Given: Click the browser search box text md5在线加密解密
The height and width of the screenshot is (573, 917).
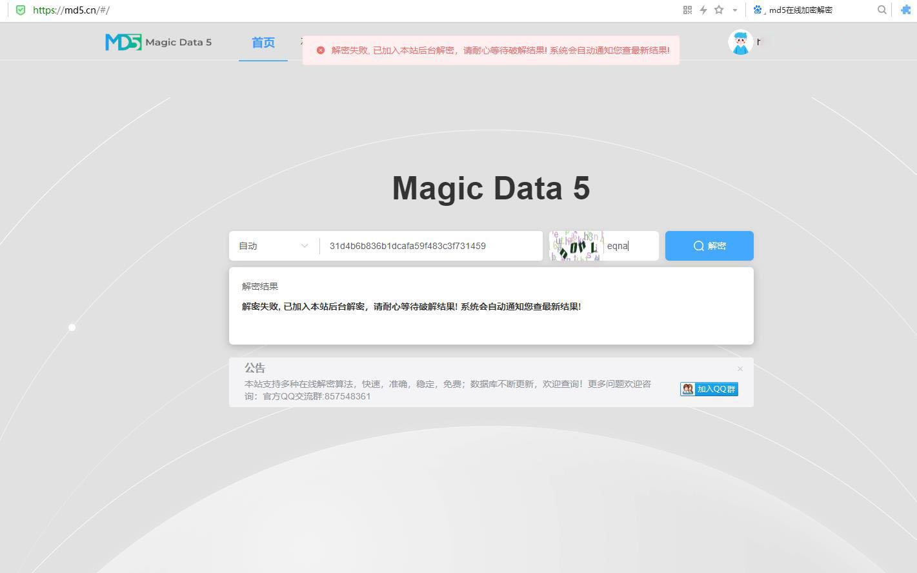Looking at the screenshot, I should point(801,10).
